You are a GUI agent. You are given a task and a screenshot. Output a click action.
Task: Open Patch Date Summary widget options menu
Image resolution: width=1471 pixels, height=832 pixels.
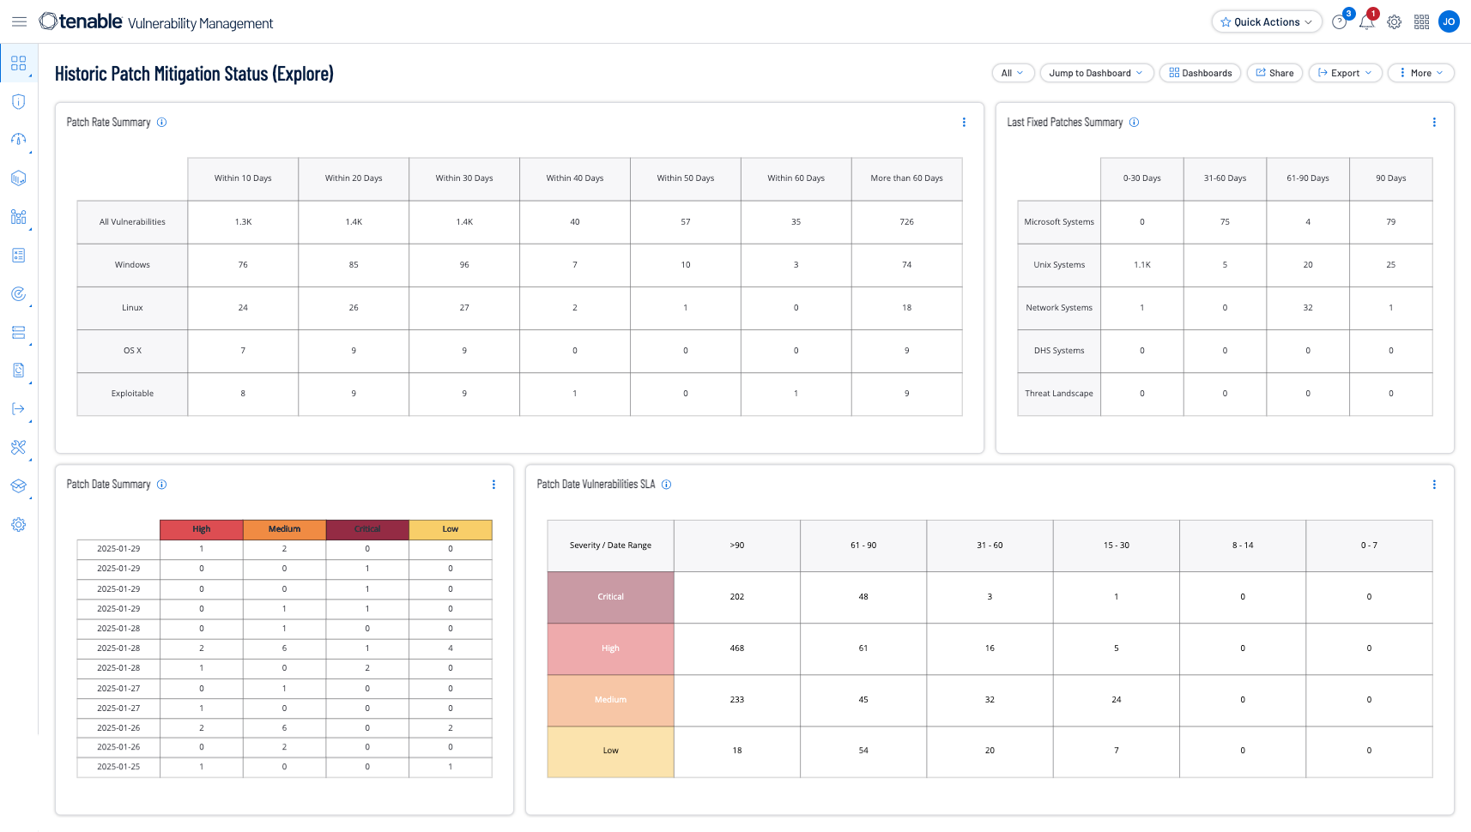click(493, 485)
